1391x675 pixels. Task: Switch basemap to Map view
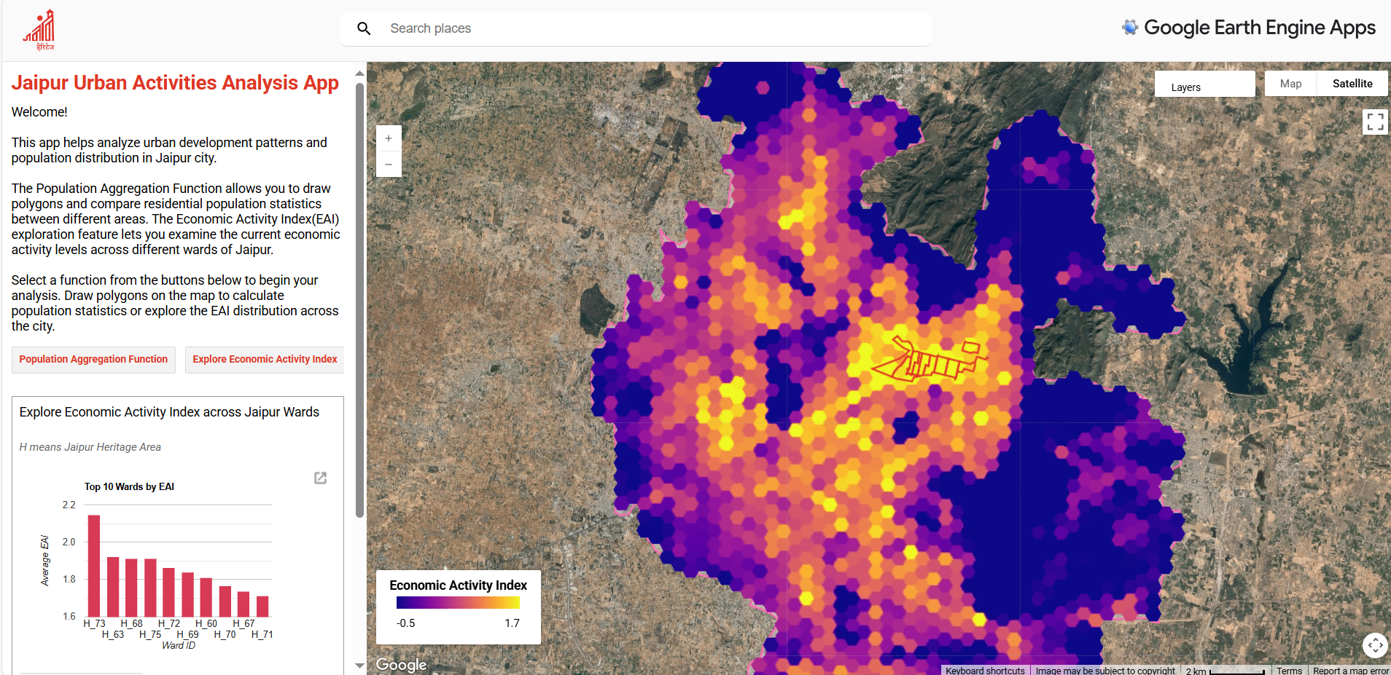[1290, 84]
